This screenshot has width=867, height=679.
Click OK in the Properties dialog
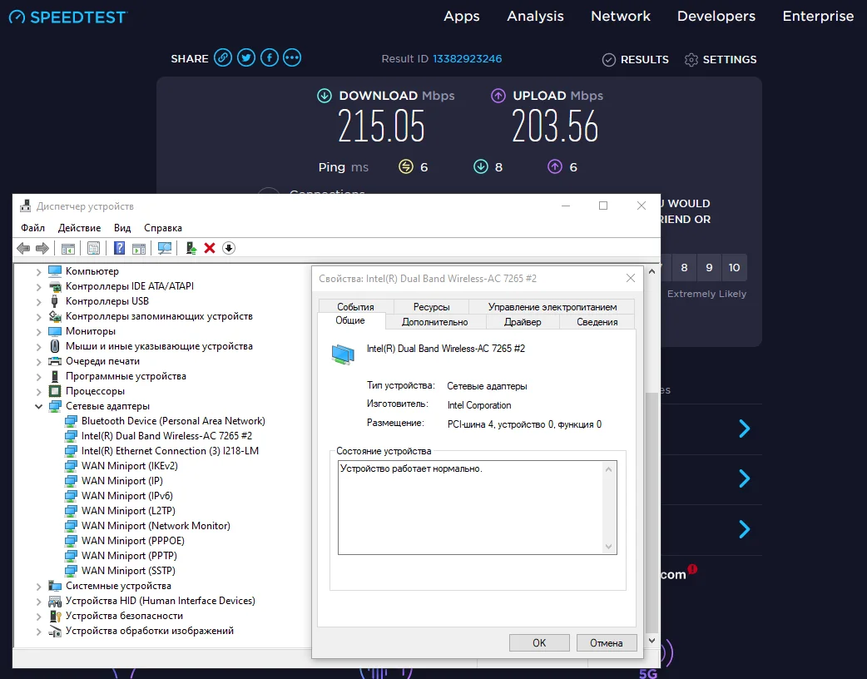click(539, 643)
